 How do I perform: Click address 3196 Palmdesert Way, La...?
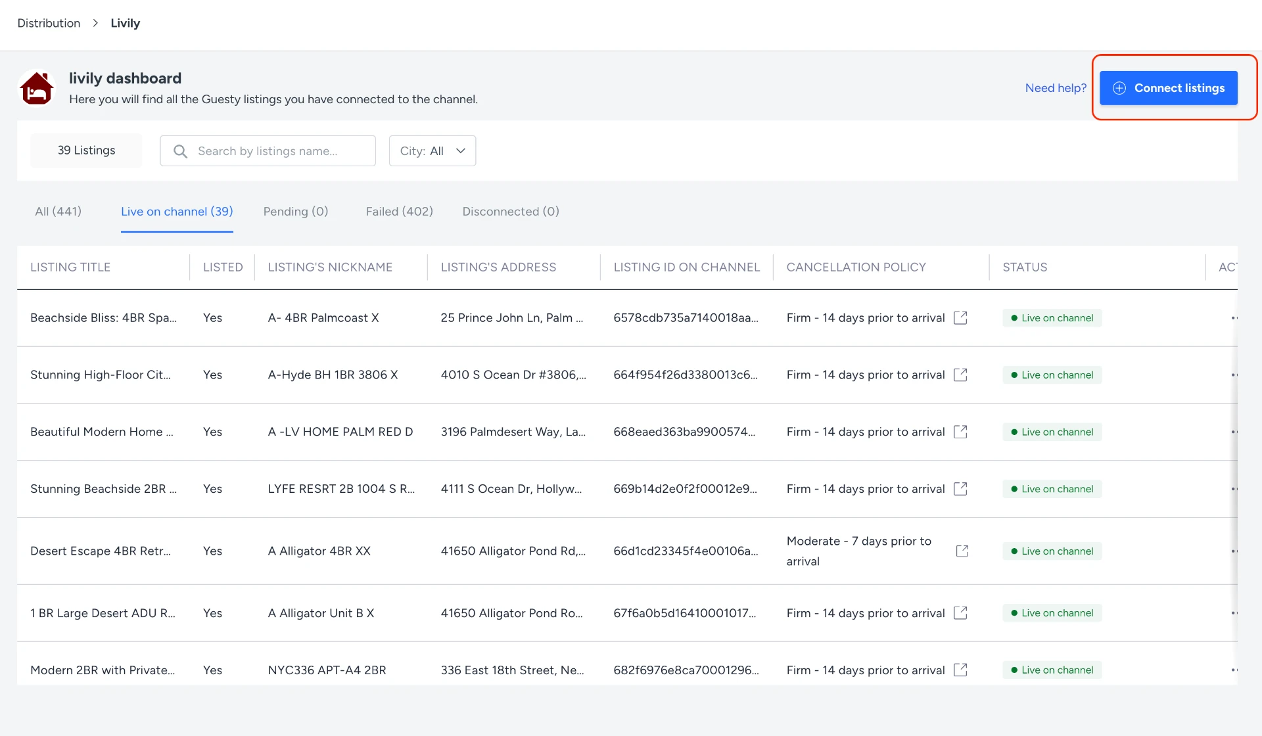pos(513,432)
